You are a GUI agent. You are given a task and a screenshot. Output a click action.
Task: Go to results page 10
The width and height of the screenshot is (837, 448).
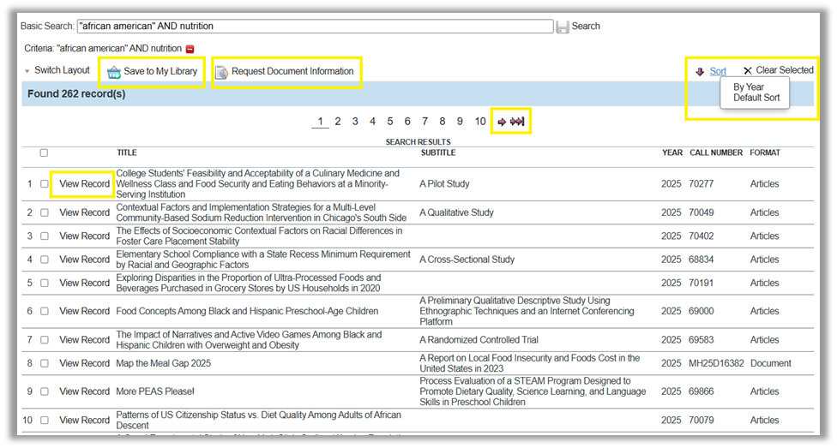(x=480, y=122)
